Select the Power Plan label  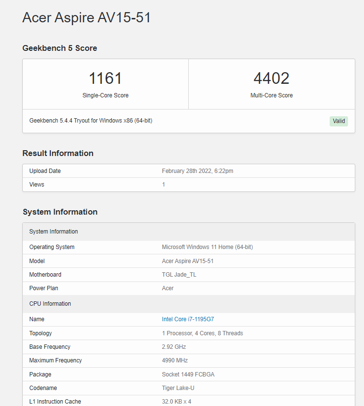click(44, 288)
